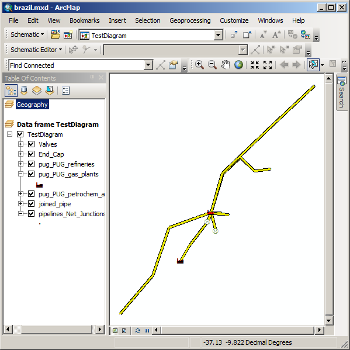Open trace task options icon
350x350 pixels.
pos(174,65)
